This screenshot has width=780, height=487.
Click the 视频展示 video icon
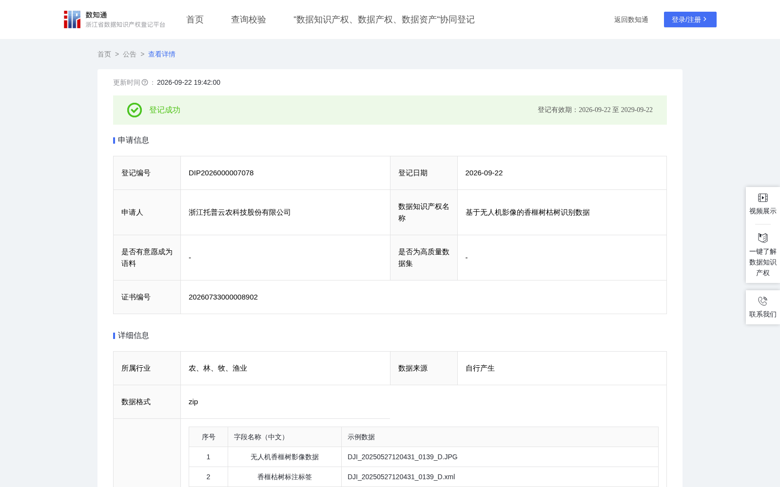(x=763, y=198)
